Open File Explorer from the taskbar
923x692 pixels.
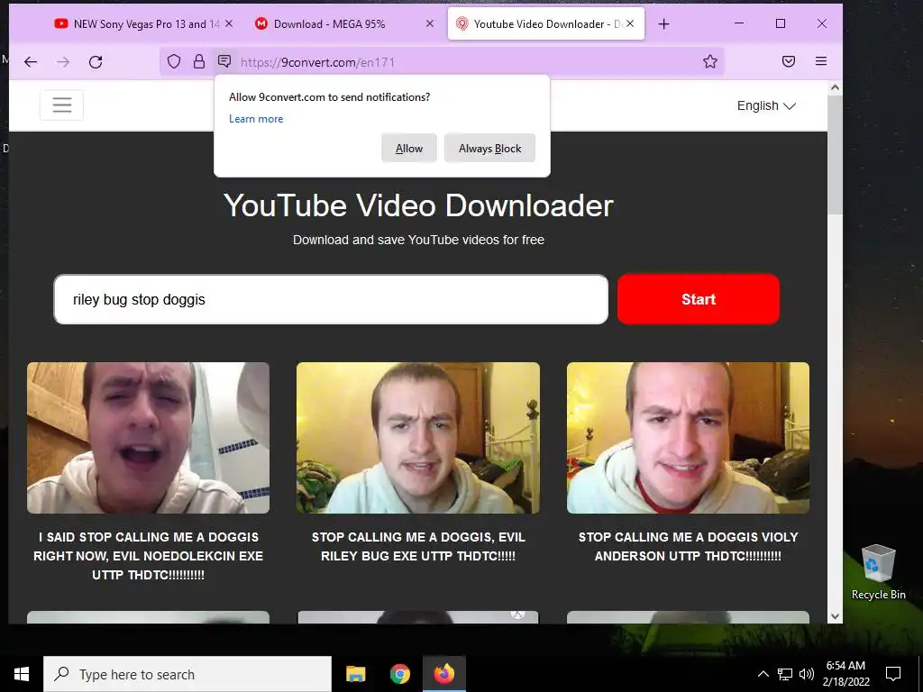pyautogui.click(x=355, y=674)
